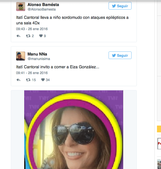
Task: Visit the @AlonsoBamesta handle link
Action: pos(42,10)
